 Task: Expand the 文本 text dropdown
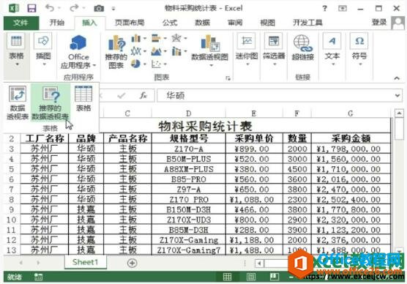(x=332, y=50)
